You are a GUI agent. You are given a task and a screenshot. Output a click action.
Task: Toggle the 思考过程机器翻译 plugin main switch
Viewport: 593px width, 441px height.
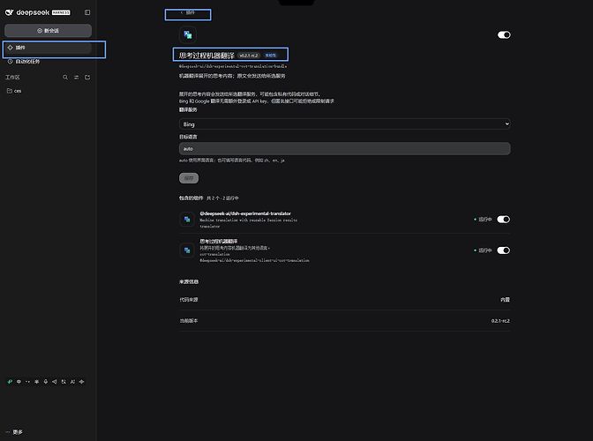(x=504, y=34)
